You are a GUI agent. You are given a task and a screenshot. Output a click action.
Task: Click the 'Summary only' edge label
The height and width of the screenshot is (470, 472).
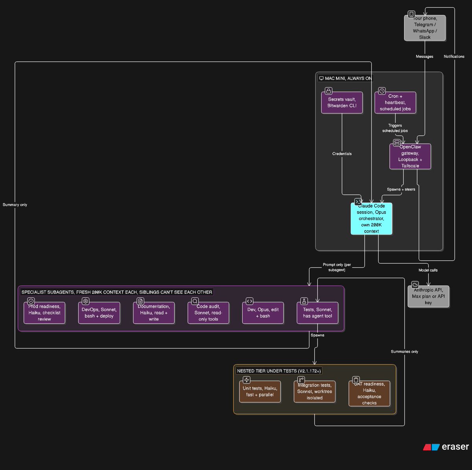click(x=15, y=205)
